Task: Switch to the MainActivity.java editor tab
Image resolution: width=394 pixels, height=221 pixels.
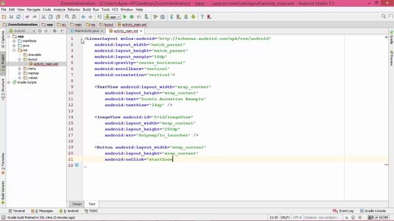Action: click(x=86, y=31)
